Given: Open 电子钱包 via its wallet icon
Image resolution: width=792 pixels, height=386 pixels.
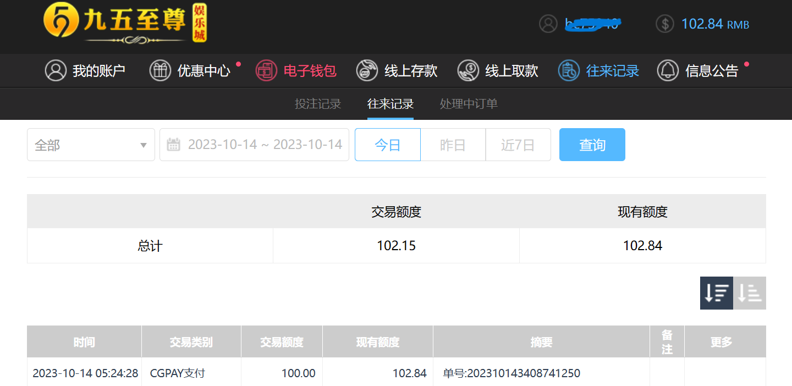Looking at the screenshot, I should (266, 70).
